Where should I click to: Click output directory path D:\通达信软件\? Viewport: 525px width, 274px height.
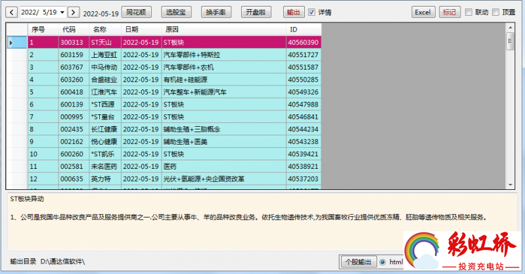62,262
